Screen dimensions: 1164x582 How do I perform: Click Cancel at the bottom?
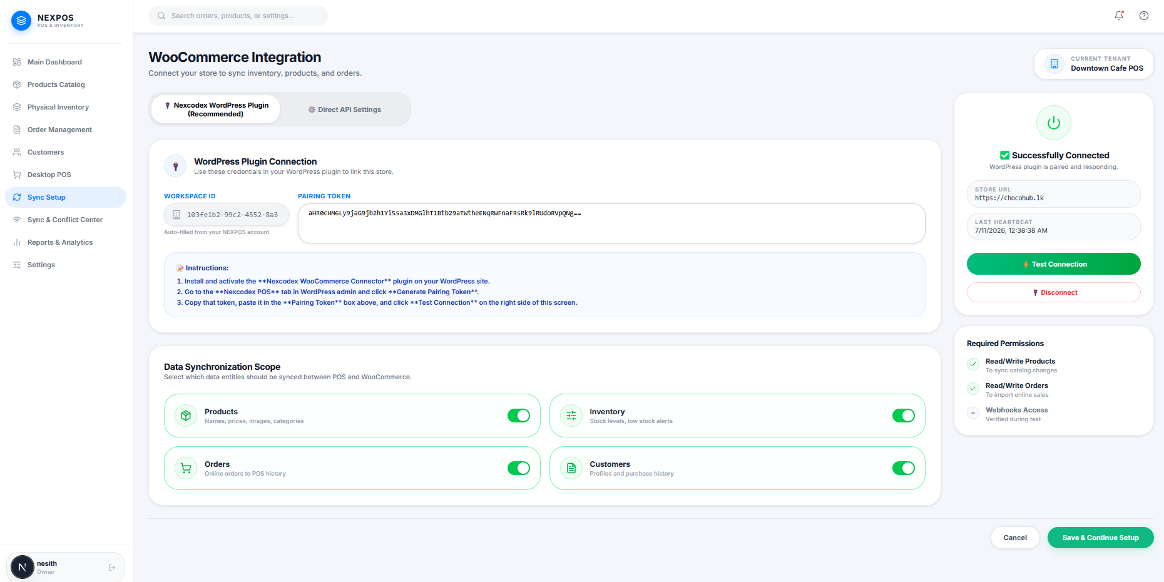pyautogui.click(x=1015, y=538)
